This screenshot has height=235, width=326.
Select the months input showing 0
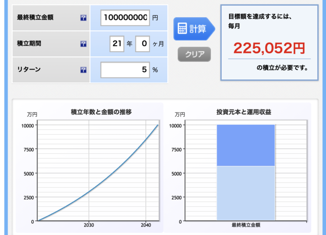click(142, 44)
